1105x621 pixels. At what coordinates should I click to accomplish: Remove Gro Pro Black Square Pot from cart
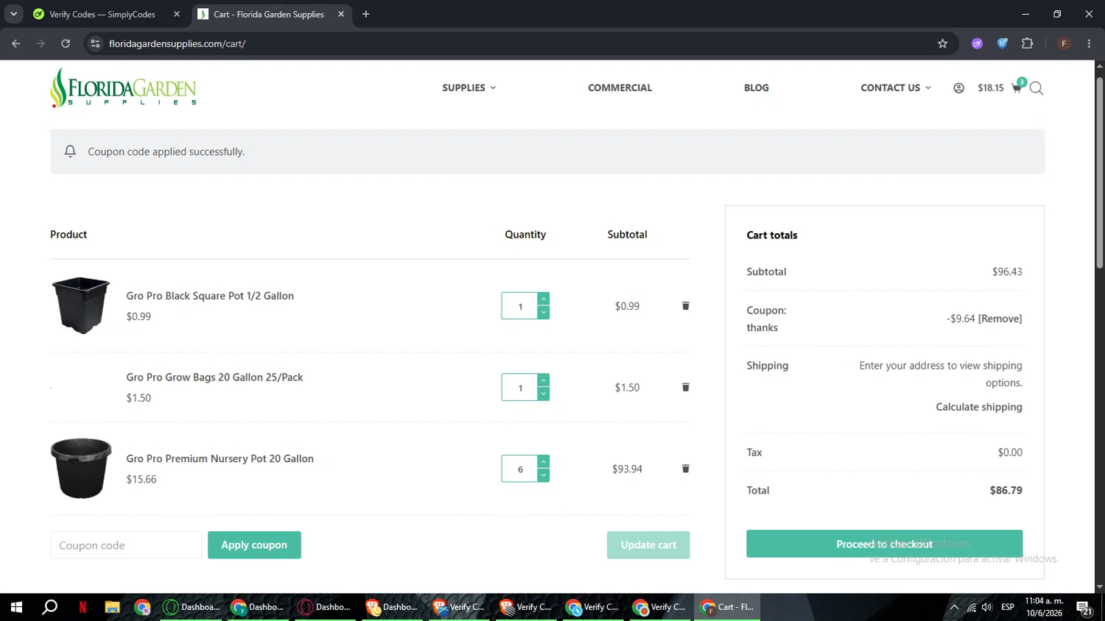point(685,306)
